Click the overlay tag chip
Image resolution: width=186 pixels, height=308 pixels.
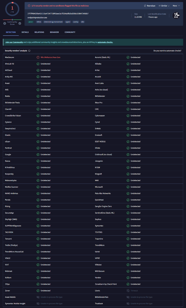click(76, 22)
